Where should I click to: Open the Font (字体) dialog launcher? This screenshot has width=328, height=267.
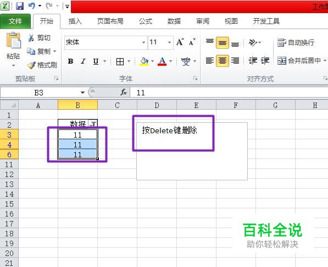click(196, 78)
